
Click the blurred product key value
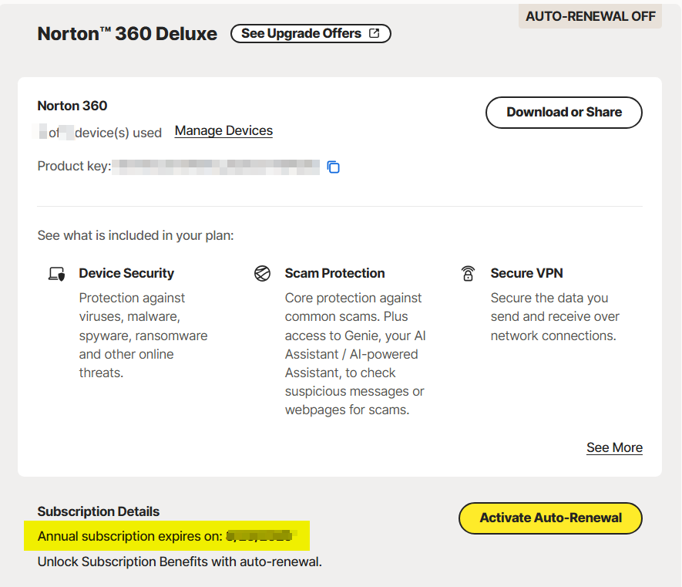[216, 167]
